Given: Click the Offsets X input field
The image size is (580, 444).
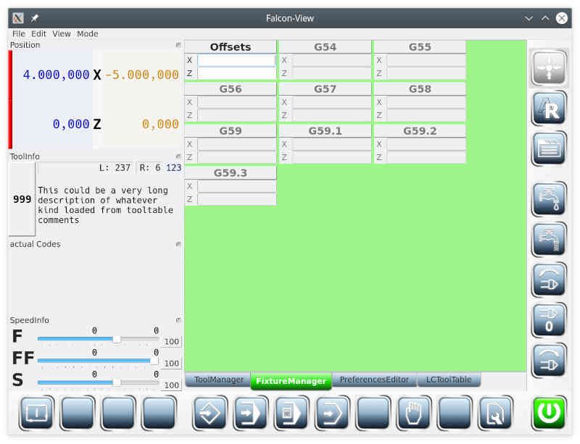Looking at the screenshot, I should click(237, 60).
